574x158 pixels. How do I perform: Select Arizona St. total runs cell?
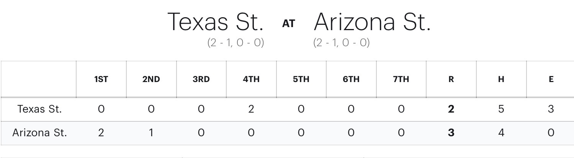pyautogui.click(x=451, y=133)
